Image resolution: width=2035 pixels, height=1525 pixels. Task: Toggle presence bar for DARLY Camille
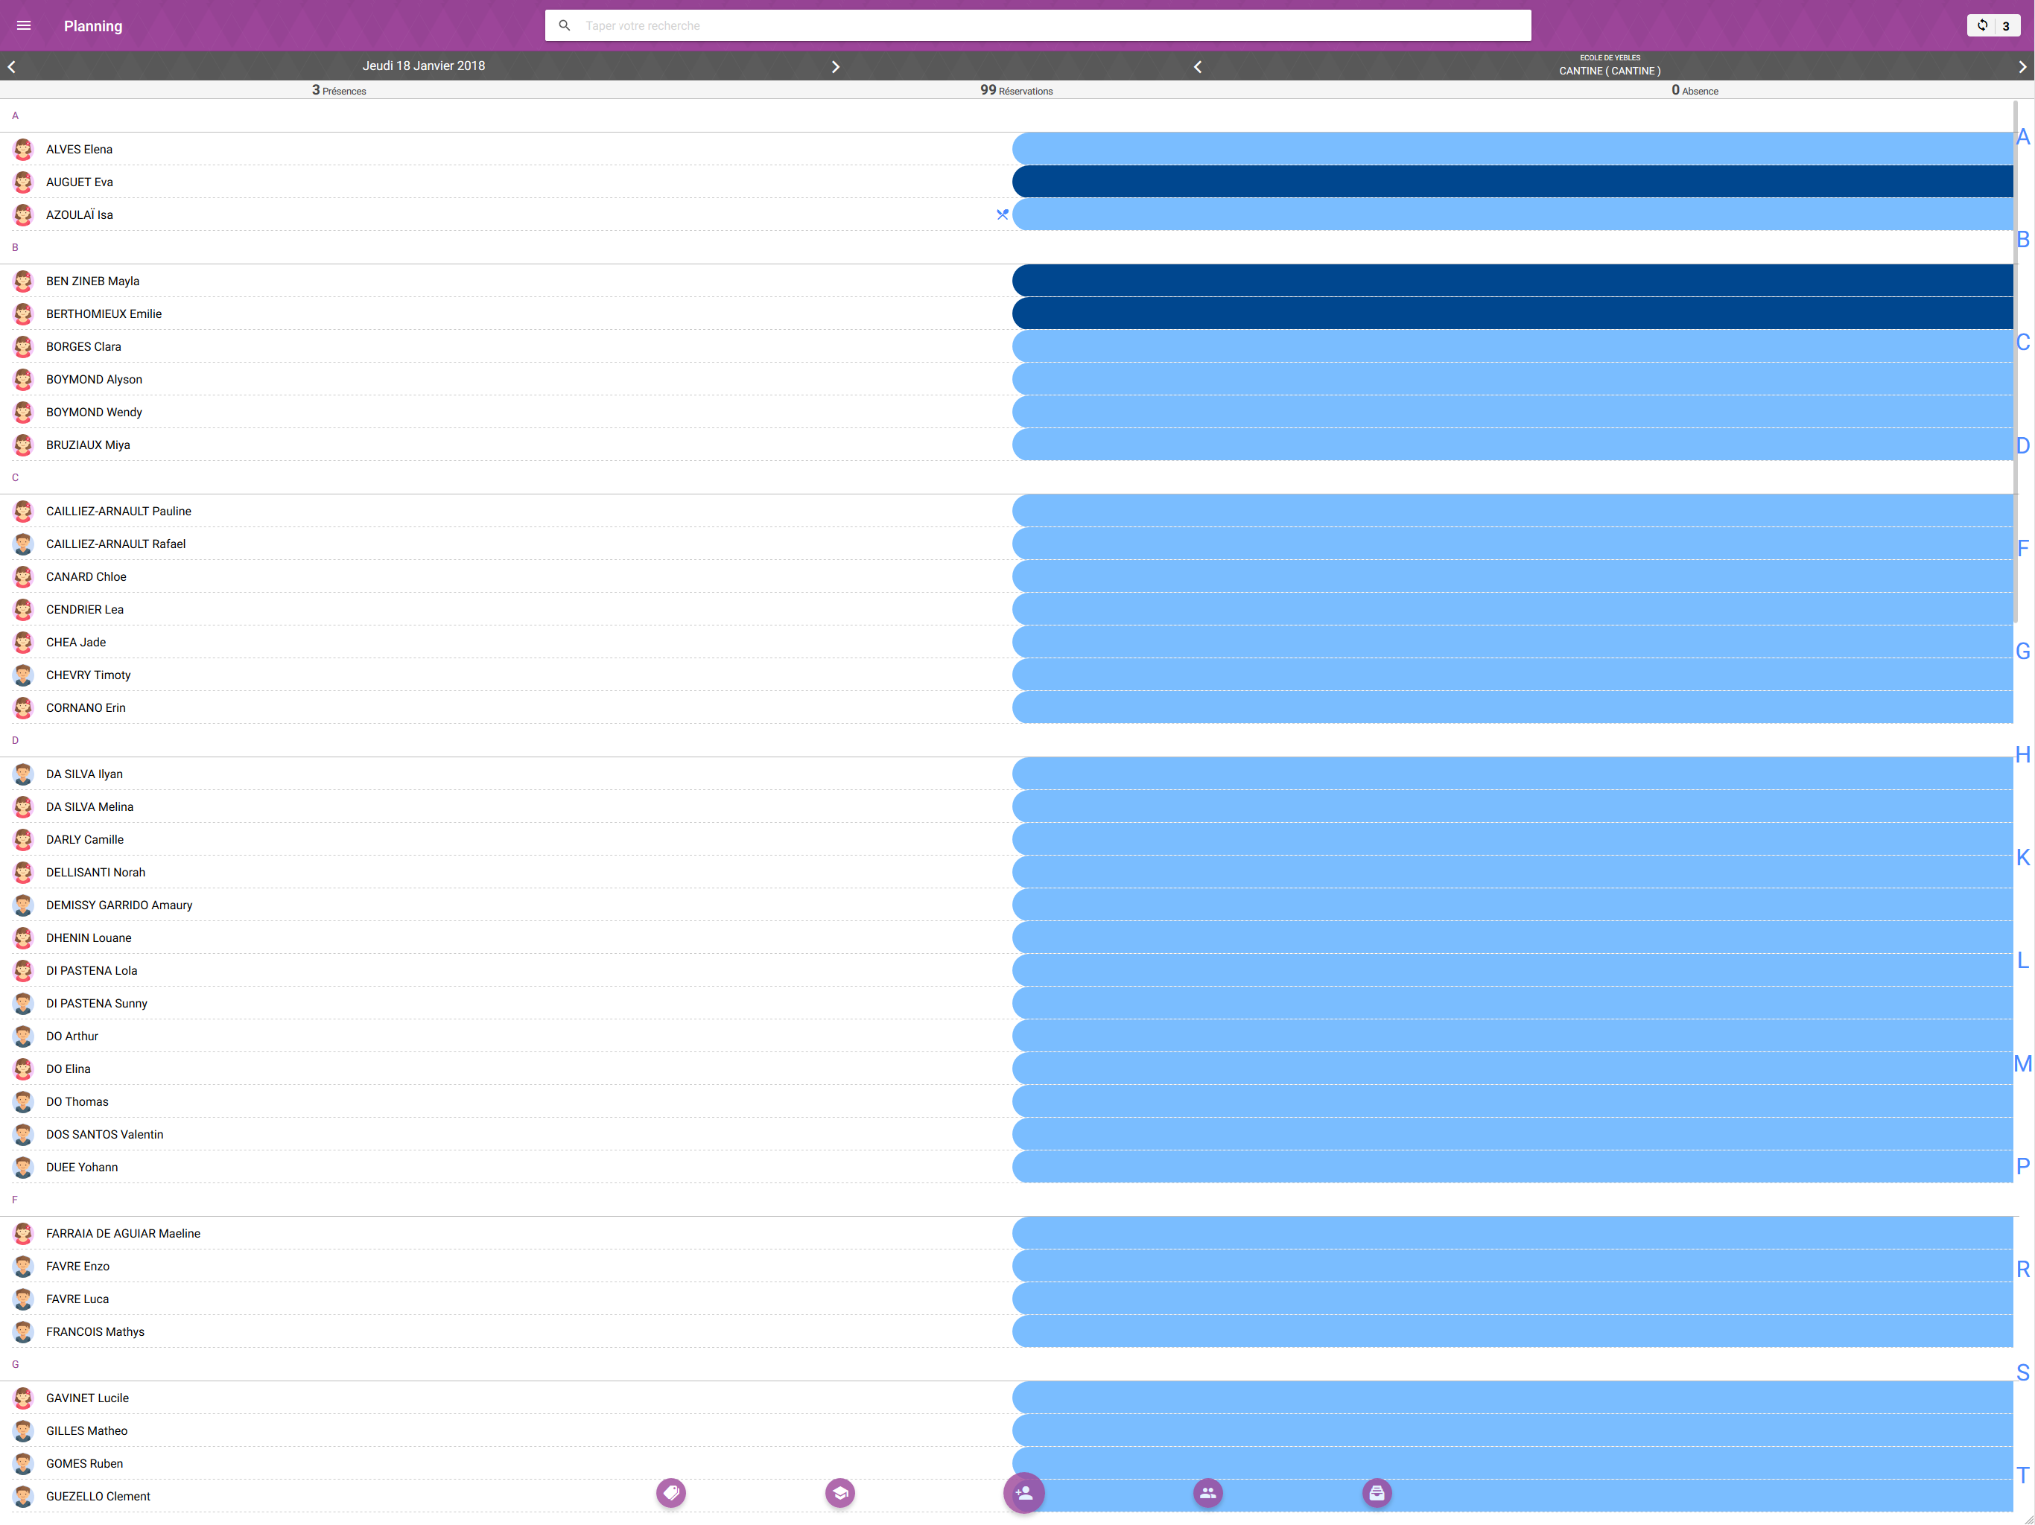1512,840
